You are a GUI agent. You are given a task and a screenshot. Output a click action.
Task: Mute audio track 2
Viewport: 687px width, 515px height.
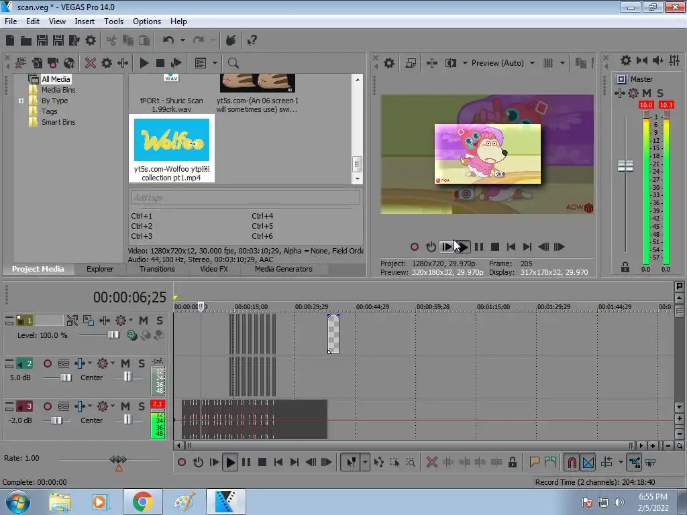pos(125,363)
